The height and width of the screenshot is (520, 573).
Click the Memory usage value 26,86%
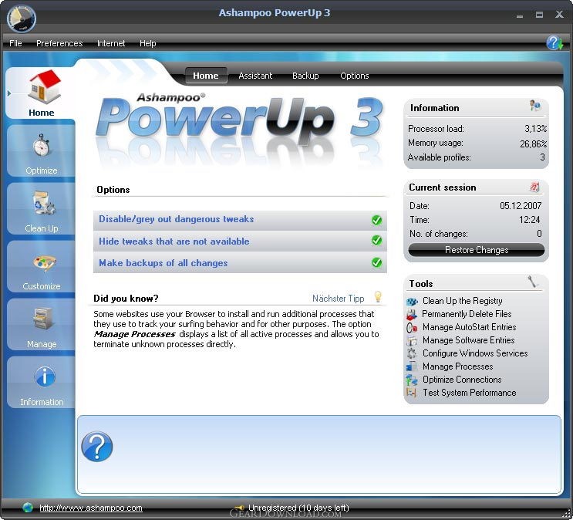[x=533, y=144]
